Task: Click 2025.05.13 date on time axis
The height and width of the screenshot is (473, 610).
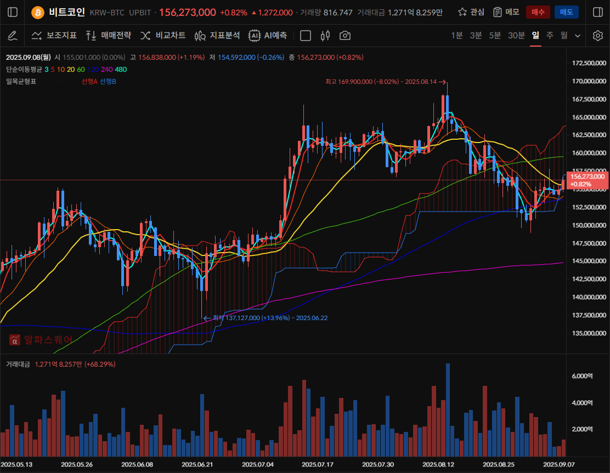Action: (x=16, y=464)
